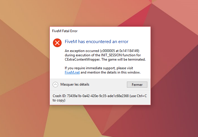
Task: Click the red error X icon
Action: click(57, 43)
